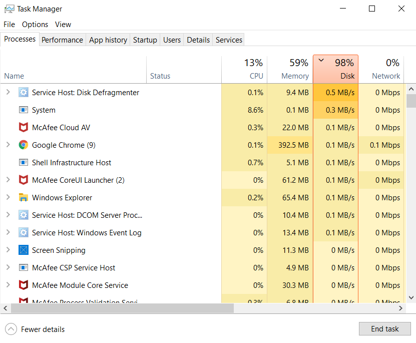Click the horizontal scrollbar thumb
The width and height of the screenshot is (416, 343).
click(x=122, y=308)
